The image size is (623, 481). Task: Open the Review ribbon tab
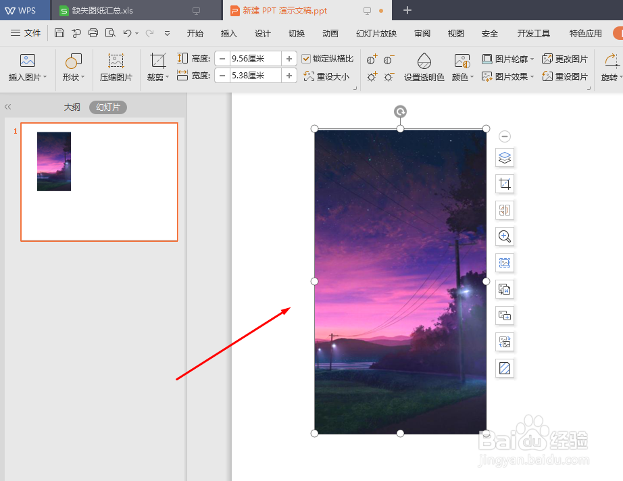tap(422, 33)
